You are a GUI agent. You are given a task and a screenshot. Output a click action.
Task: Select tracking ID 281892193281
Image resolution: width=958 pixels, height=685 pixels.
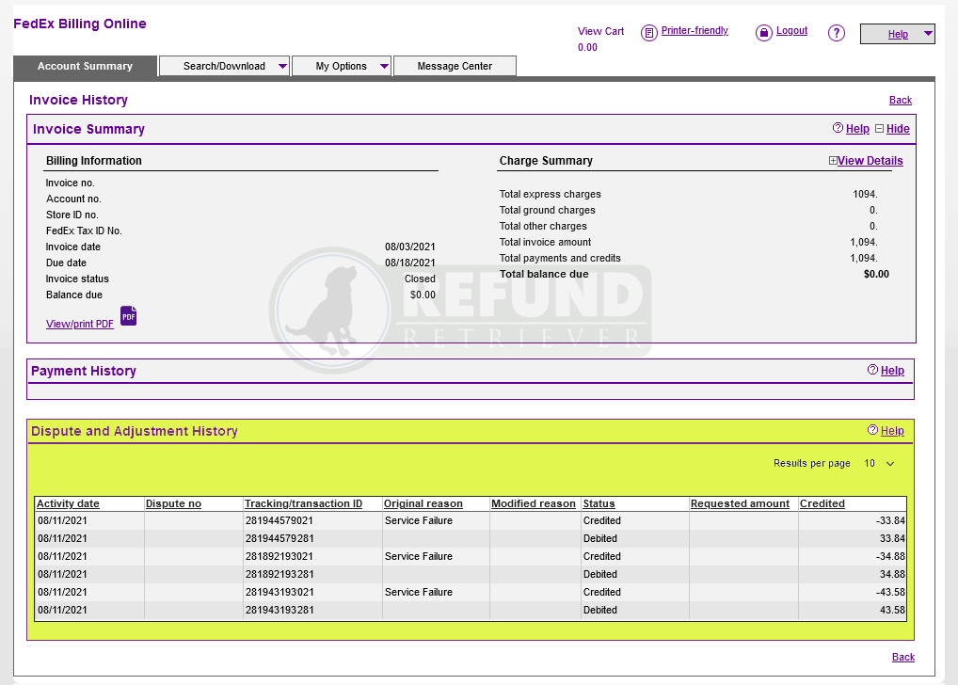pos(279,574)
